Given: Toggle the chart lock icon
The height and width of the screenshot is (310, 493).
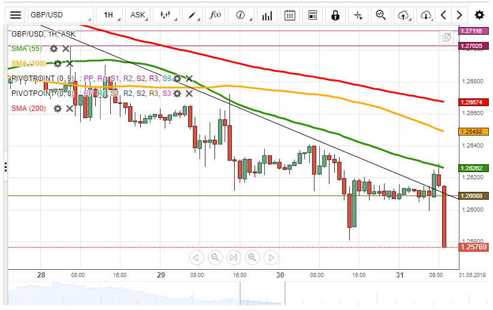Looking at the screenshot, I should coord(335,15).
